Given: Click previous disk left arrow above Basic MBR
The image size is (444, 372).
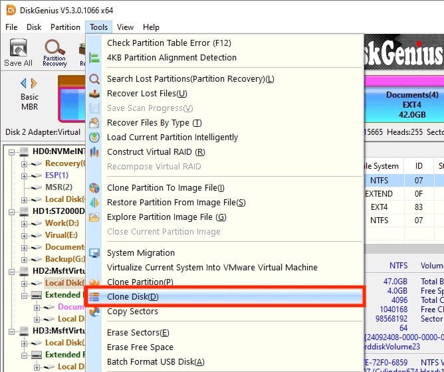Looking at the screenshot, I should [24, 83].
